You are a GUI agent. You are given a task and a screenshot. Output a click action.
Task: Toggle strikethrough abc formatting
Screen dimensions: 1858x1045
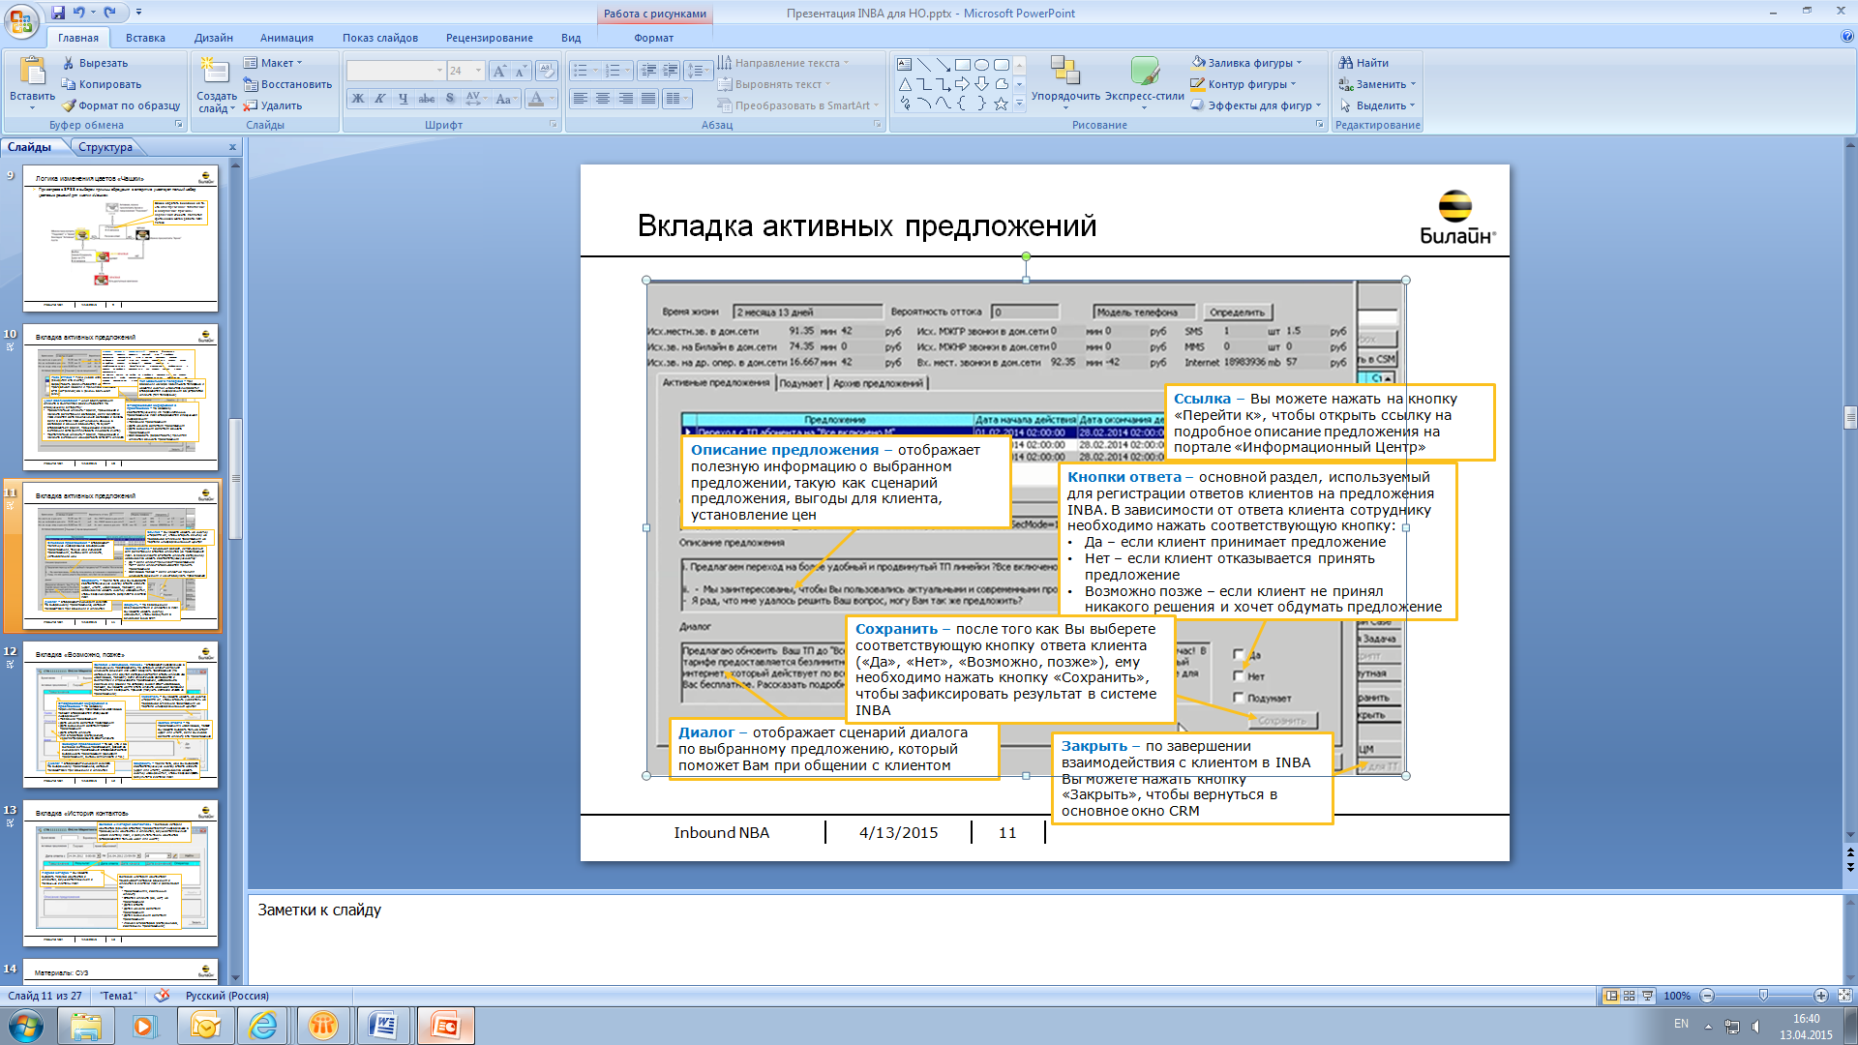pos(426,99)
